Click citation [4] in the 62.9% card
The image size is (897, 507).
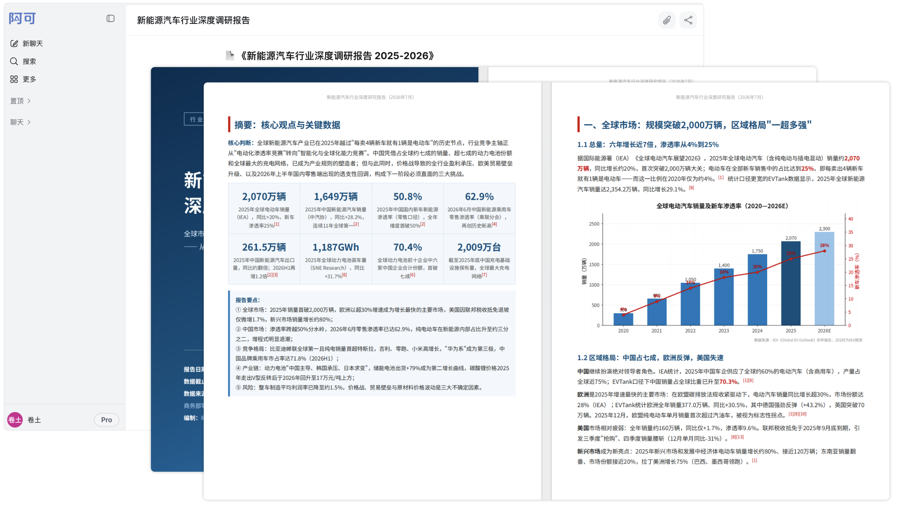[x=495, y=224]
